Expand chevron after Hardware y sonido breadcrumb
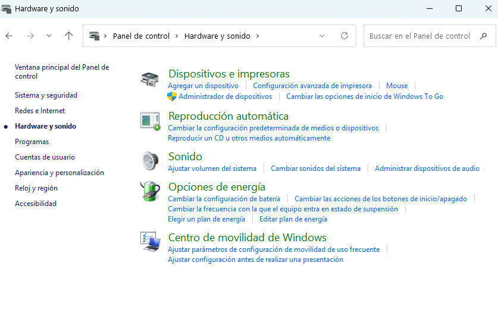 (x=258, y=36)
